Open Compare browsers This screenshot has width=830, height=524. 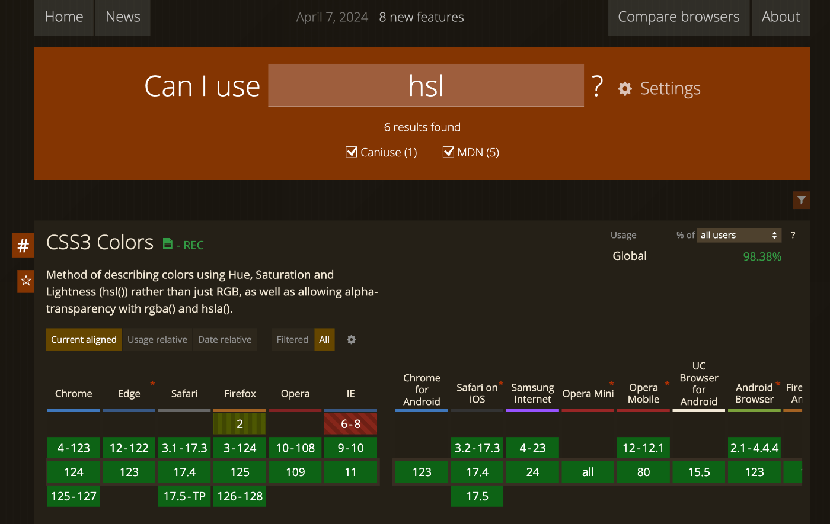click(679, 17)
